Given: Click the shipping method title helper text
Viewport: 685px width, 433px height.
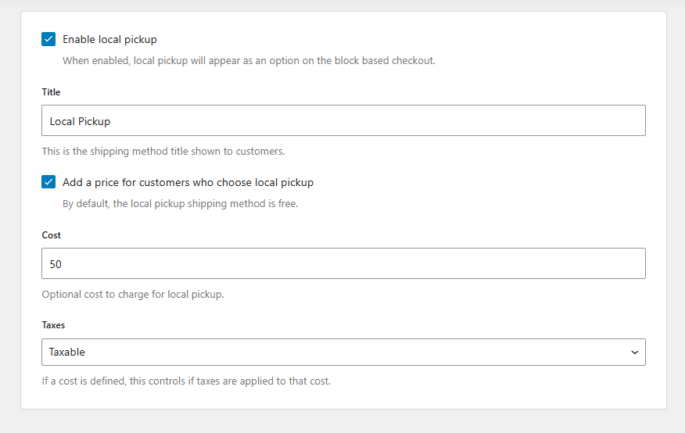Looking at the screenshot, I should [163, 151].
